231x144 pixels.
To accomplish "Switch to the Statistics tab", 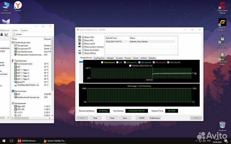I will pos(152,58).
